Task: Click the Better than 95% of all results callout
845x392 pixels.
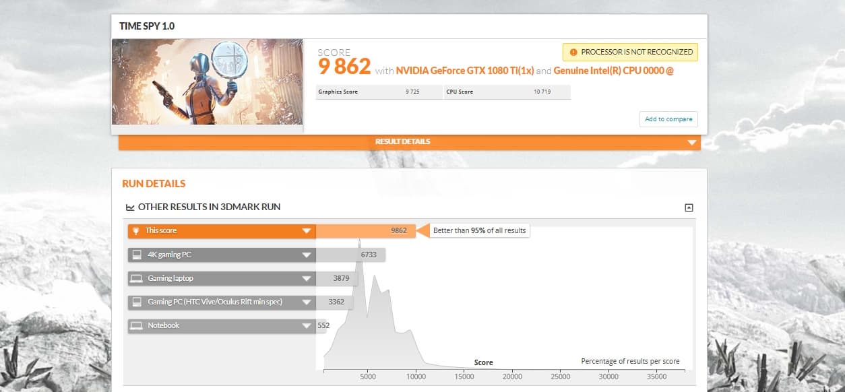Action: click(479, 230)
